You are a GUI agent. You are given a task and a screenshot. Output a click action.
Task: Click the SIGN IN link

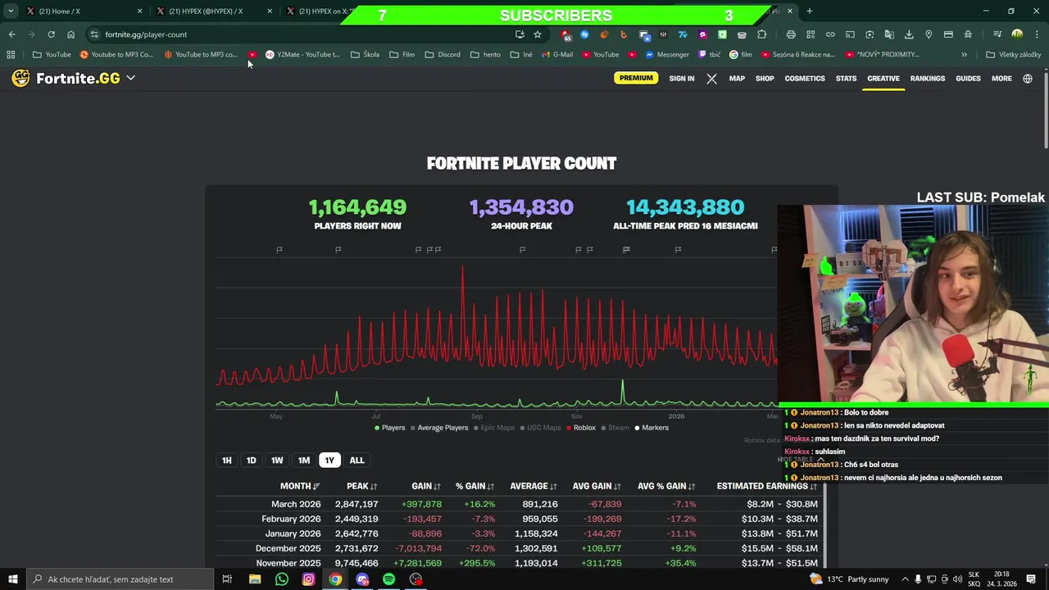(682, 79)
